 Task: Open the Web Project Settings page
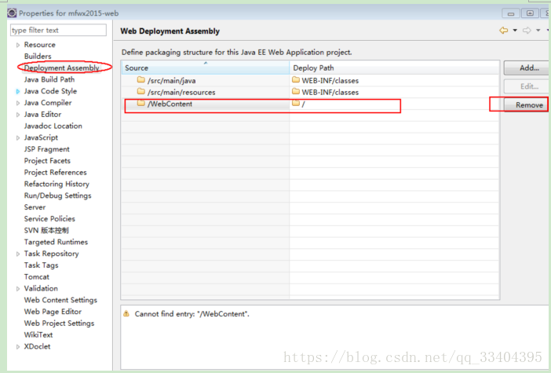59,323
